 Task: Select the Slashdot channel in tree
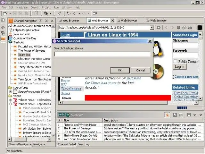pos(19,42)
